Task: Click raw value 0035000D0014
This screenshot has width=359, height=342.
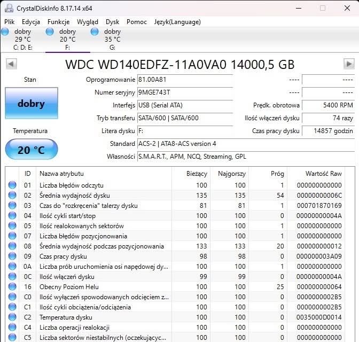Action: [x=319, y=317]
